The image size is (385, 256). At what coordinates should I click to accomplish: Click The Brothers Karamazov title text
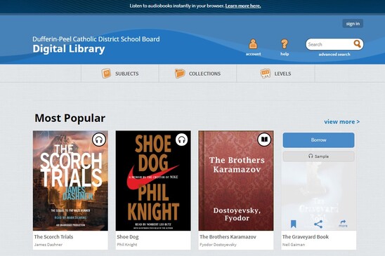[x=228, y=237]
